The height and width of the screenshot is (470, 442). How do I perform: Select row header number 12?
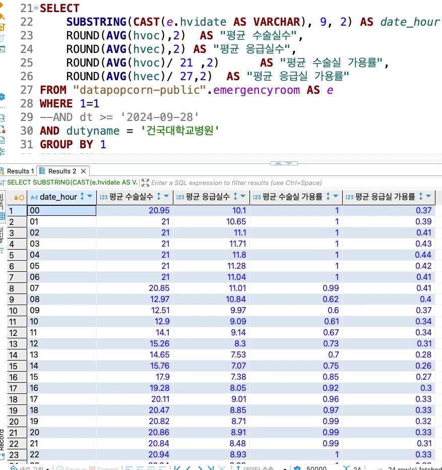[17, 333]
